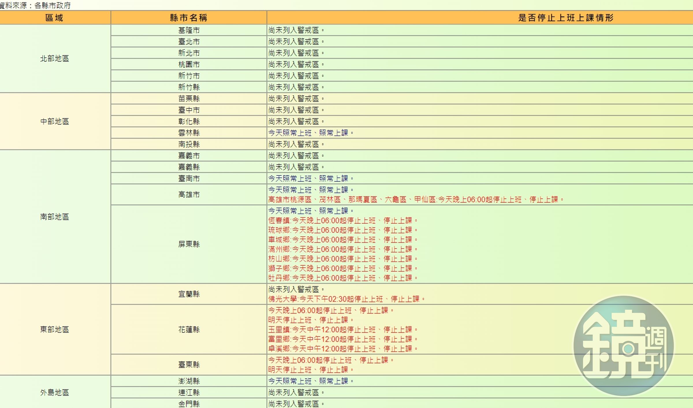Viewport: 693px width, 408px height.
Task: Click the 恆春鎮 closure notice line
Action: coord(343,220)
